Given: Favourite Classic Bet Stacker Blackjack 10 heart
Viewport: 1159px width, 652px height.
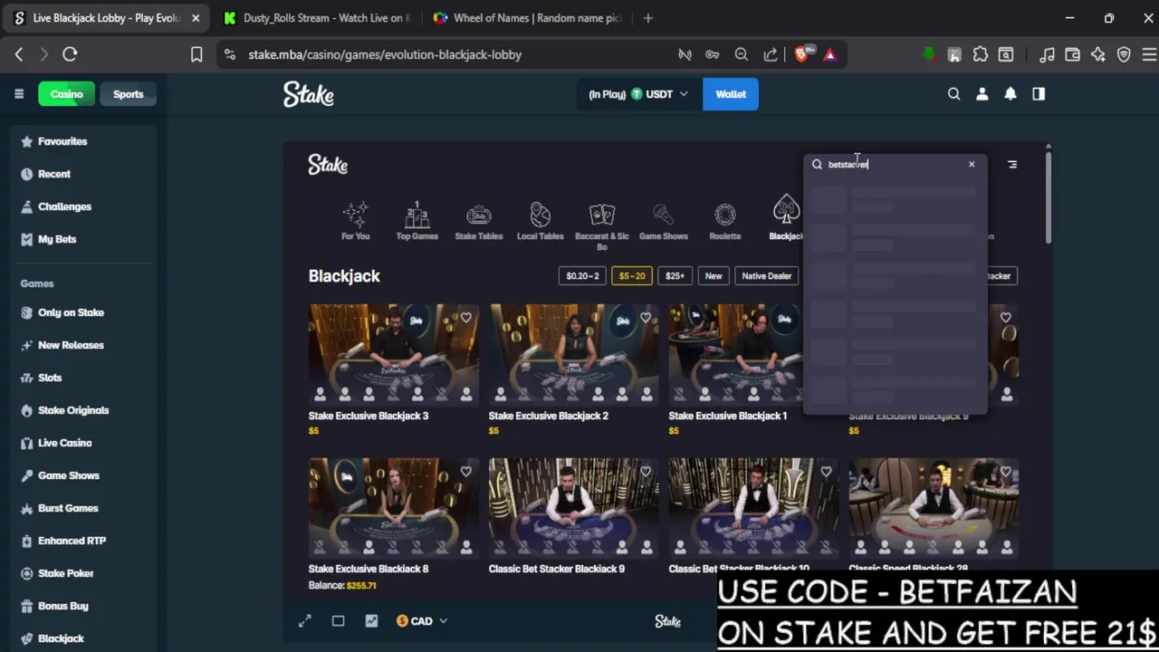Looking at the screenshot, I should tap(826, 472).
